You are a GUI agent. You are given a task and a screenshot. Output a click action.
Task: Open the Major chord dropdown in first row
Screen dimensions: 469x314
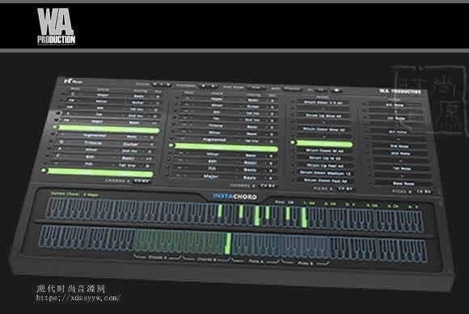pyautogui.click(x=104, y=95)
